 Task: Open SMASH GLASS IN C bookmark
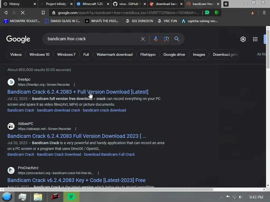(62, 21)
